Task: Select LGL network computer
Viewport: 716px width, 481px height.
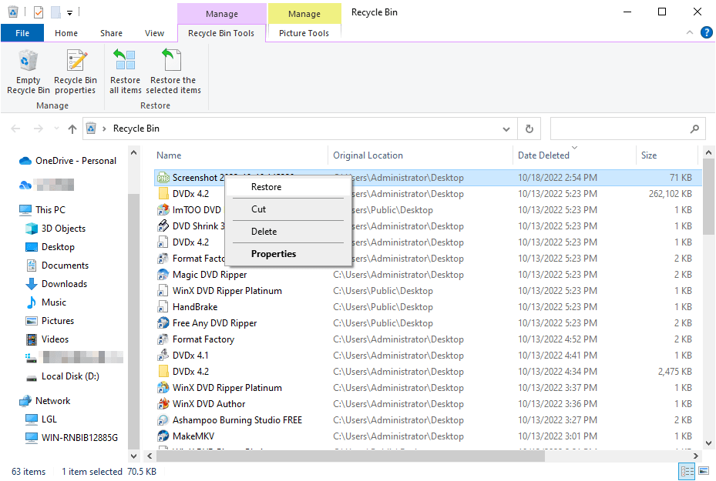Action: pos(41,419)
